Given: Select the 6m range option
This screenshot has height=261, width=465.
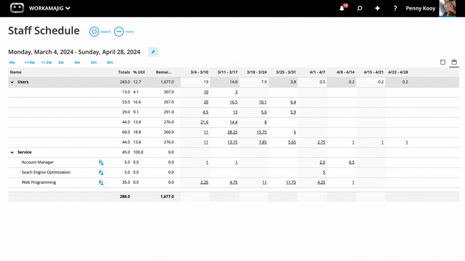Looking at the screenshot, I should click(109, 63).
